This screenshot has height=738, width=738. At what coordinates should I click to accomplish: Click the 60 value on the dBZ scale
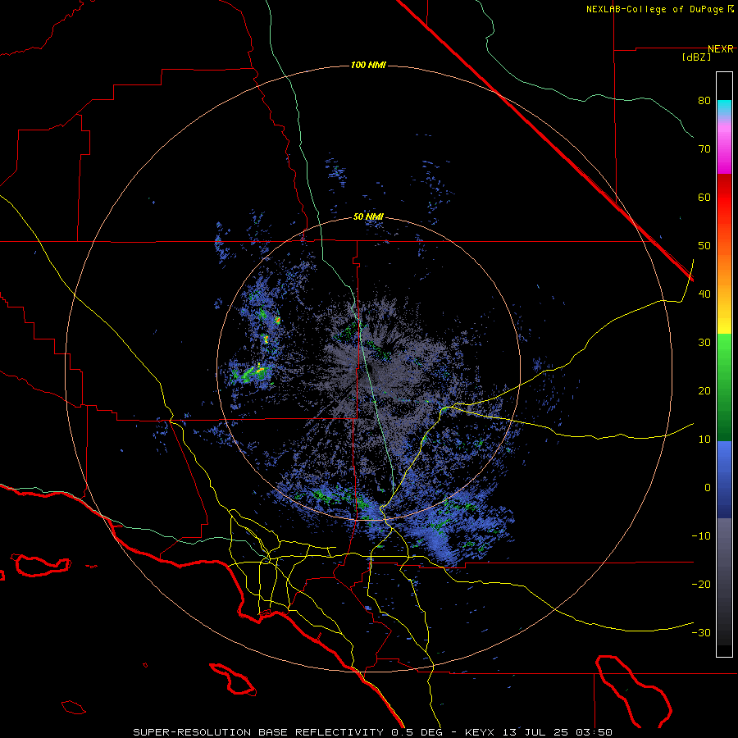tap(704, 198)
